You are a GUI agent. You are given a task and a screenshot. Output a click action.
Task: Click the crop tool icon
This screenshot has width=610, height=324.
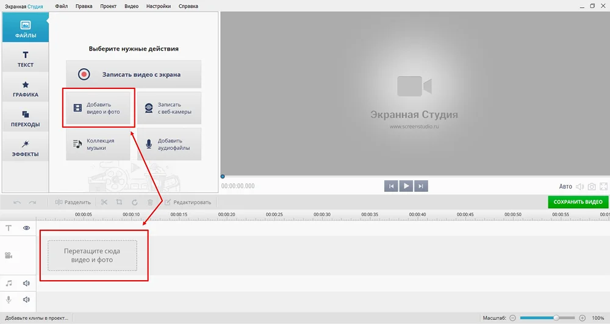click(x=119, y=202)
